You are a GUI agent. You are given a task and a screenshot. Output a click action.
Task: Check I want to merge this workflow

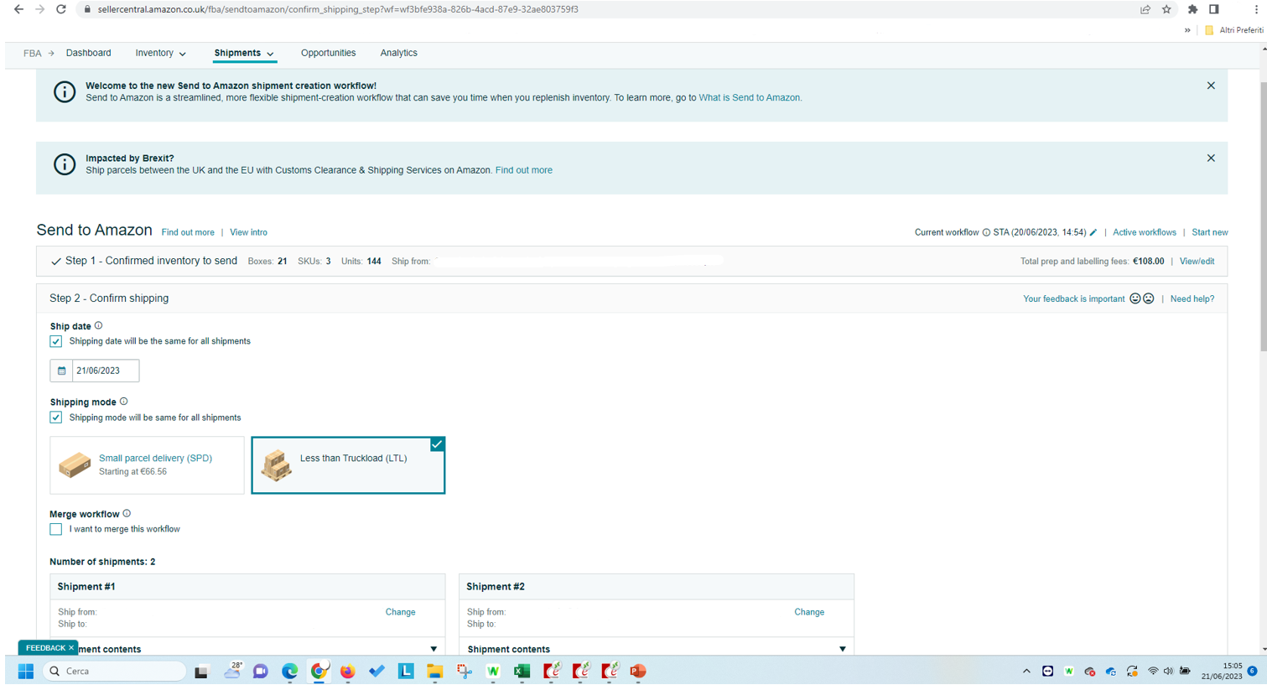coord(56,529)
